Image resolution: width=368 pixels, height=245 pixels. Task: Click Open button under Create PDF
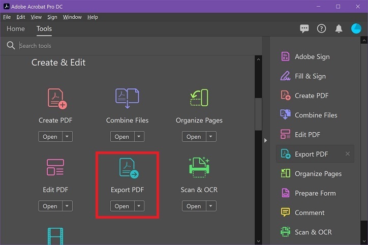click(50, 137)
